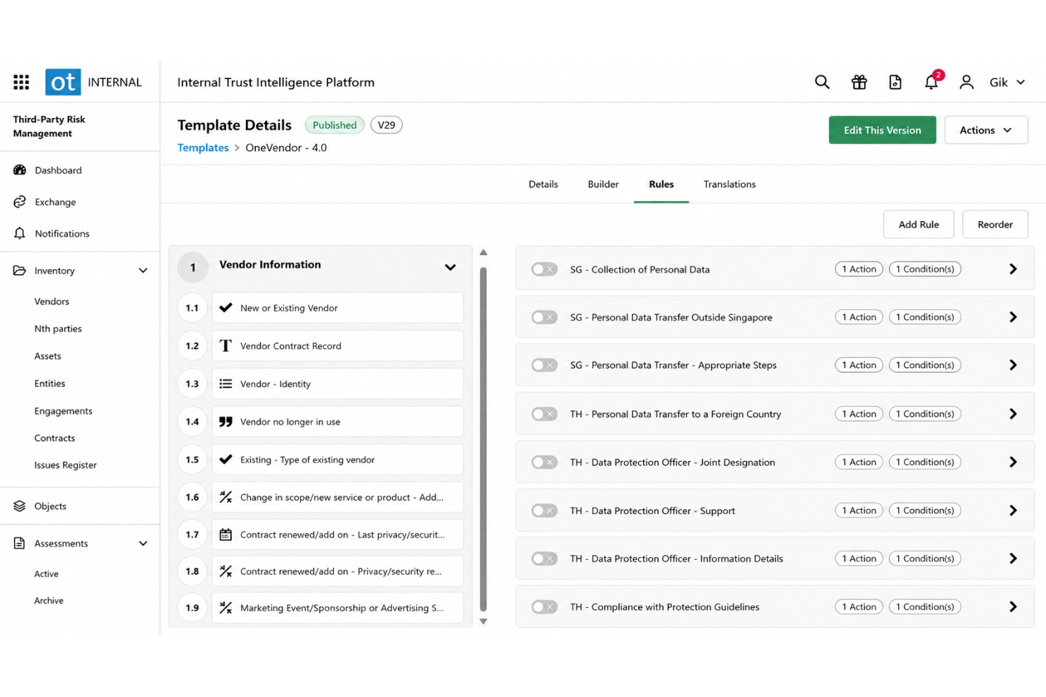The width and height of the screenshot is (1046, 697).
Task: Open the app launcher grid icon
Action: pos(21,82)
